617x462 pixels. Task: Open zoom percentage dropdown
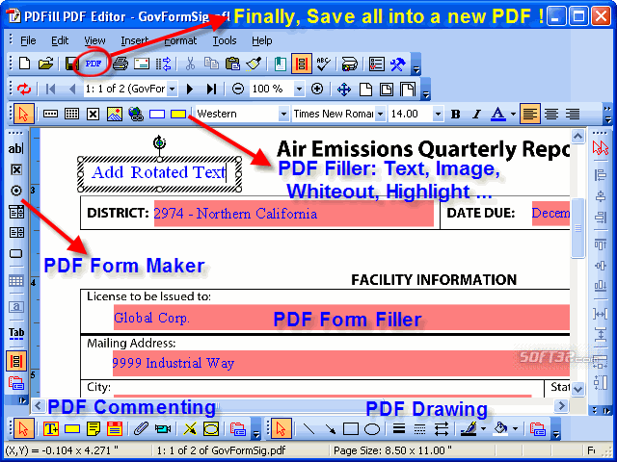pos(299,90)
